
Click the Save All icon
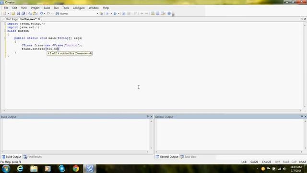pos(24,13)
